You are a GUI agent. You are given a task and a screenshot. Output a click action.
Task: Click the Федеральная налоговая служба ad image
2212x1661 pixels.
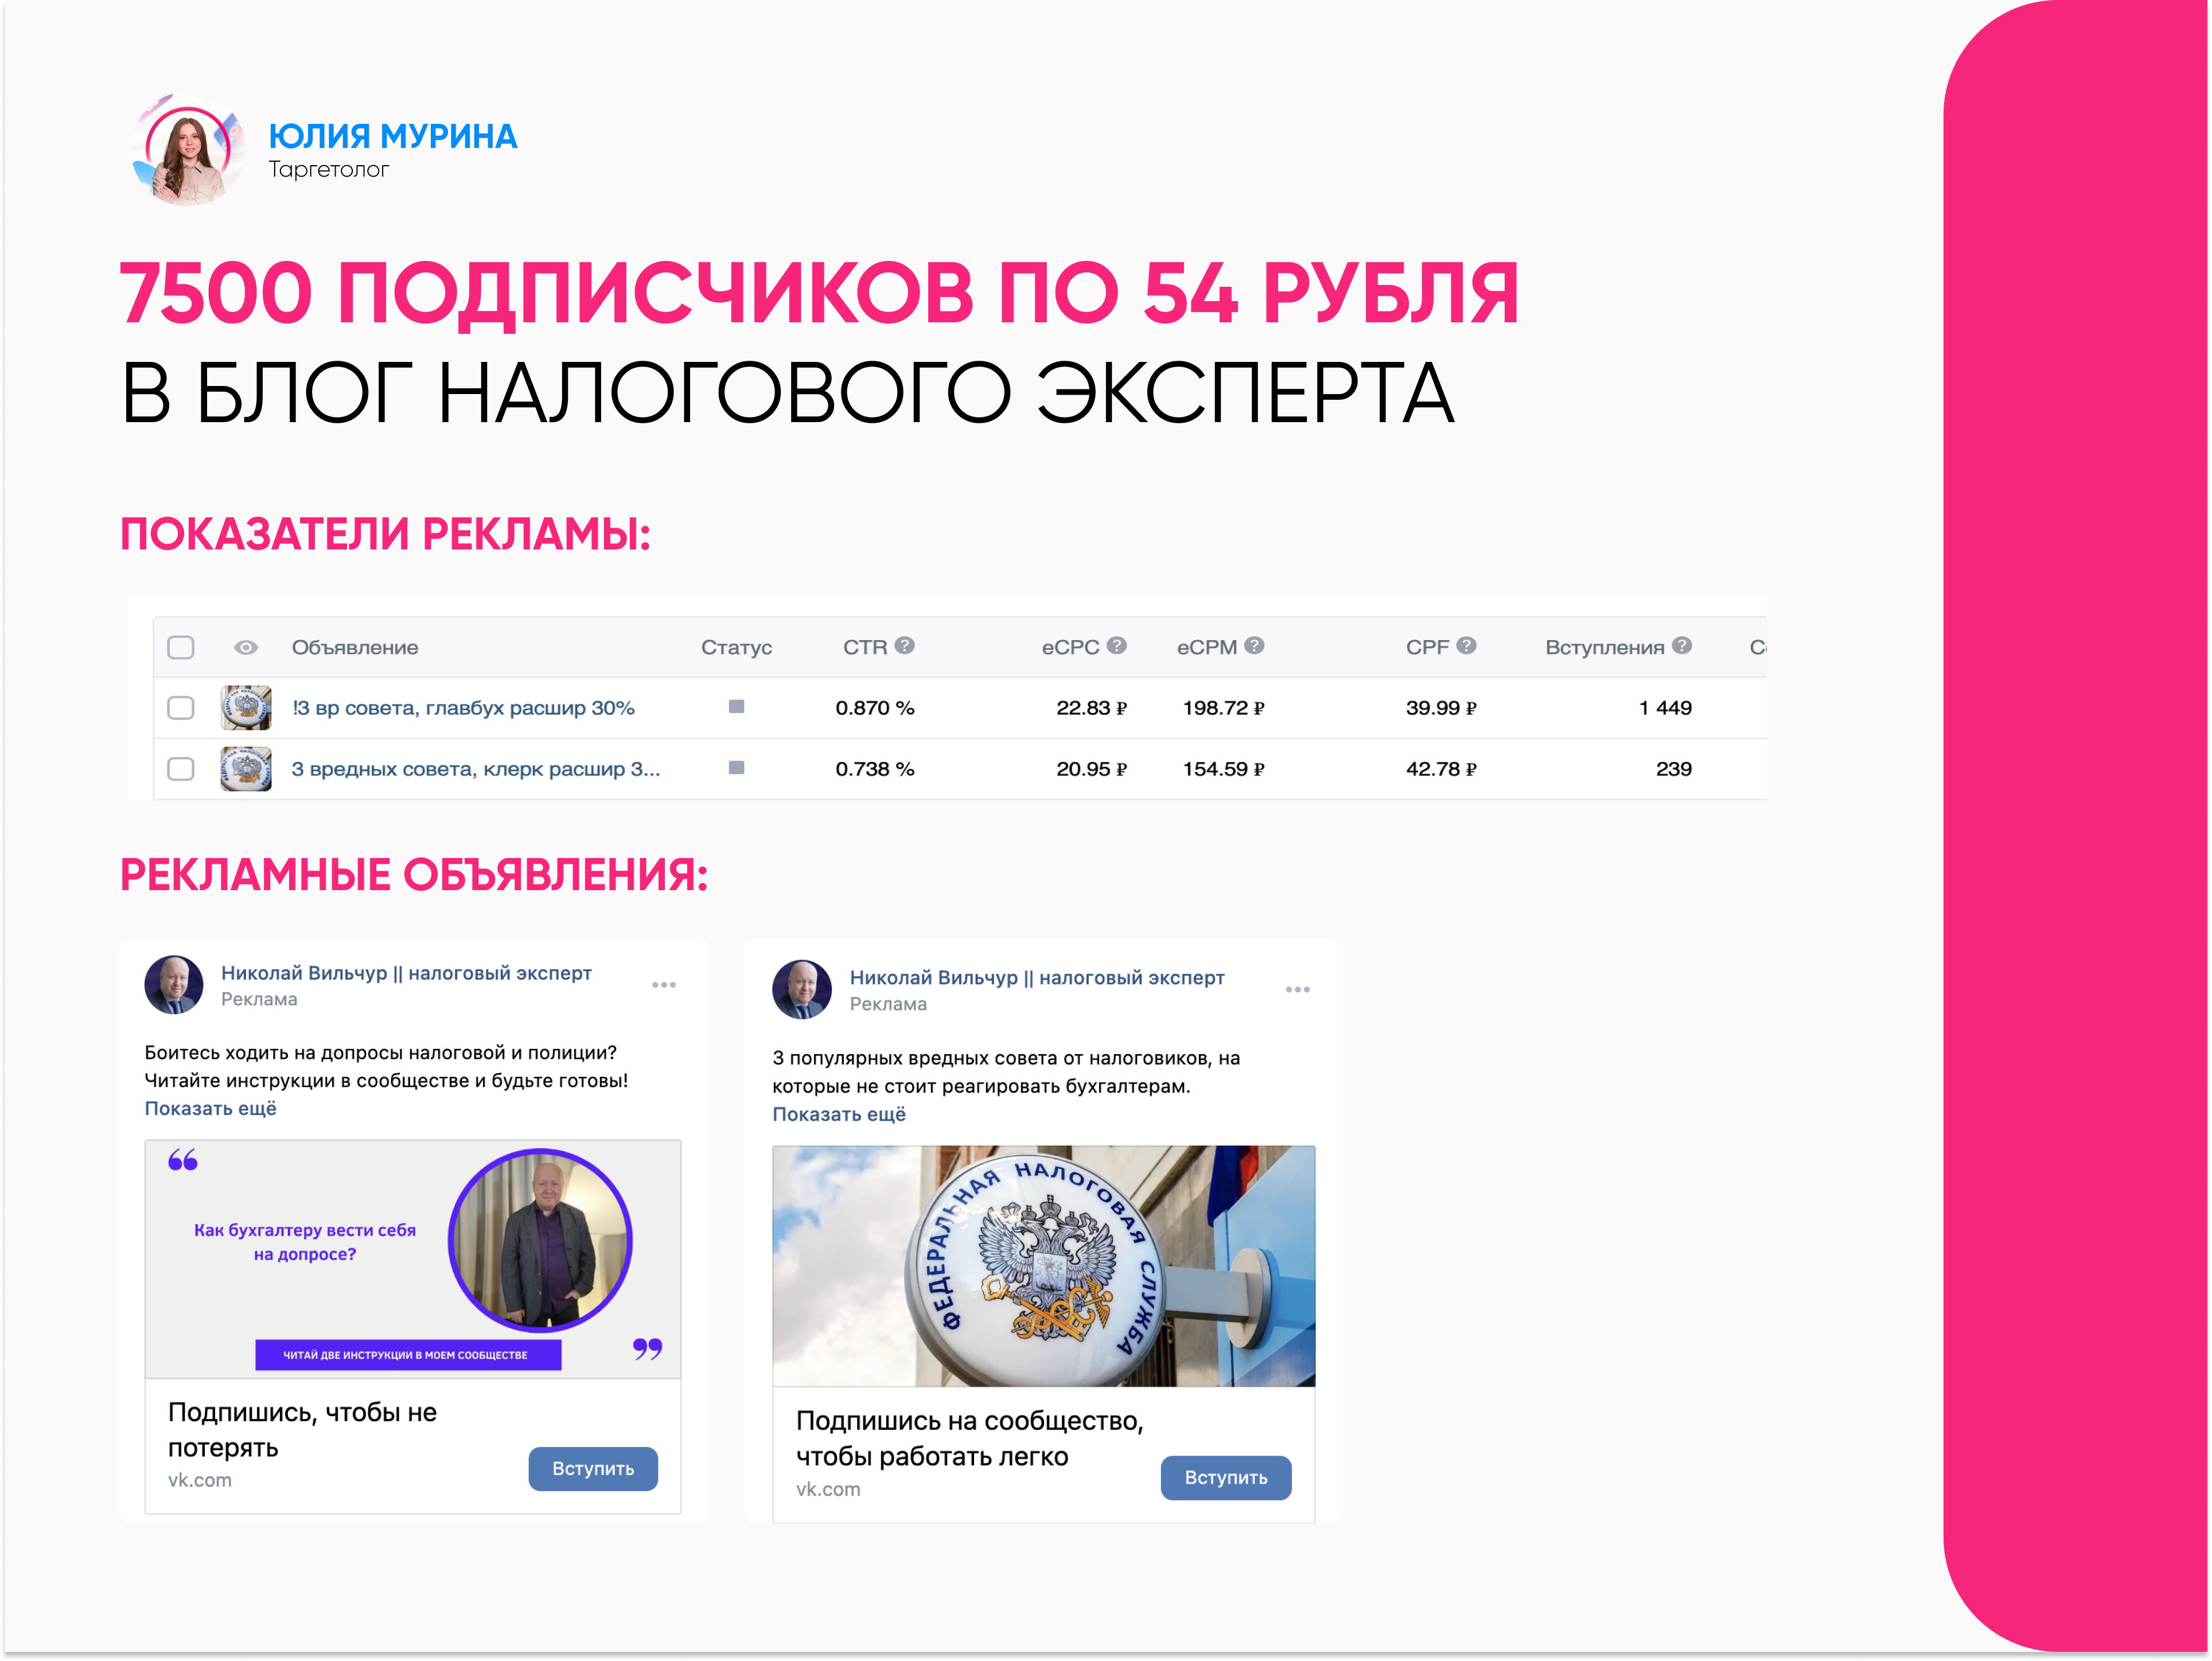coord(1044,1266)
